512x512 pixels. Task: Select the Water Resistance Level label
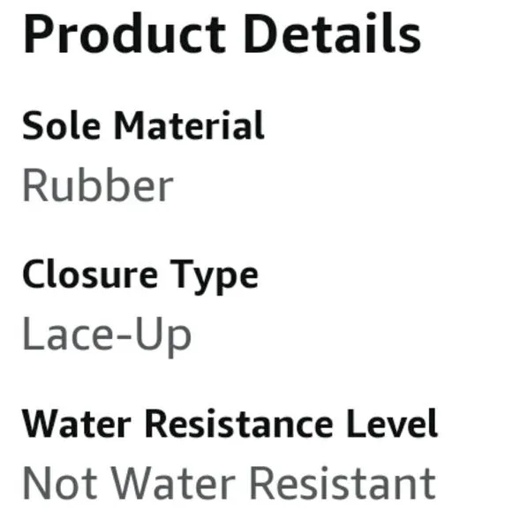230,424
